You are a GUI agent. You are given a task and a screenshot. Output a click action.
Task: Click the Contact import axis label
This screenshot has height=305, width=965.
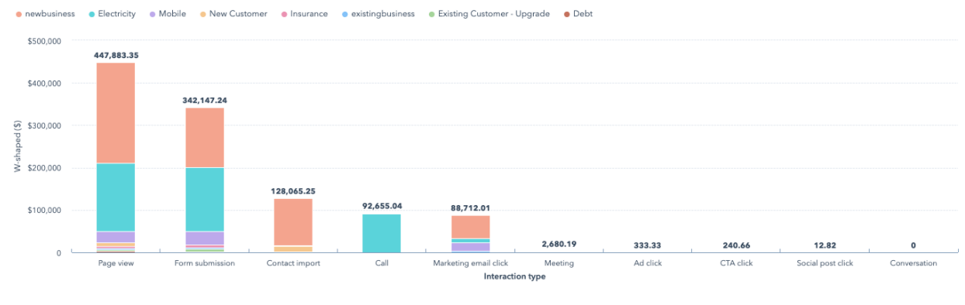tap(293, 263)
